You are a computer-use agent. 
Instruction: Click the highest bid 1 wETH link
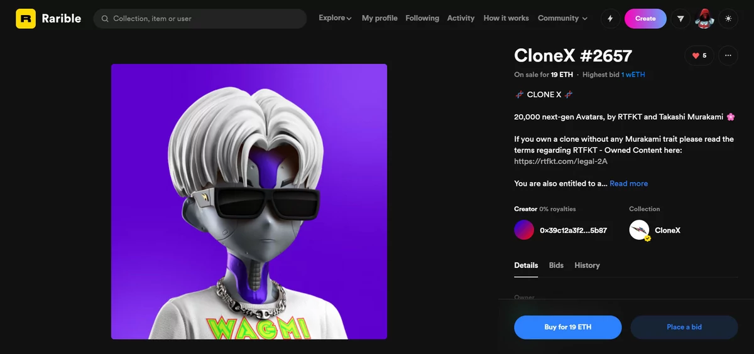pos(633,75)
